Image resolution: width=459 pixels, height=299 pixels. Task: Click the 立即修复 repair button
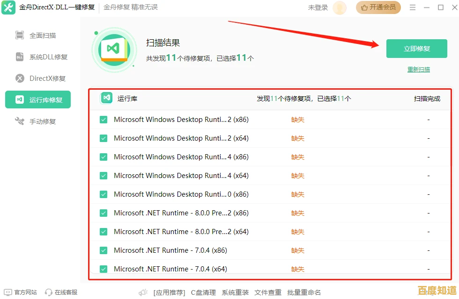point(416,49)
